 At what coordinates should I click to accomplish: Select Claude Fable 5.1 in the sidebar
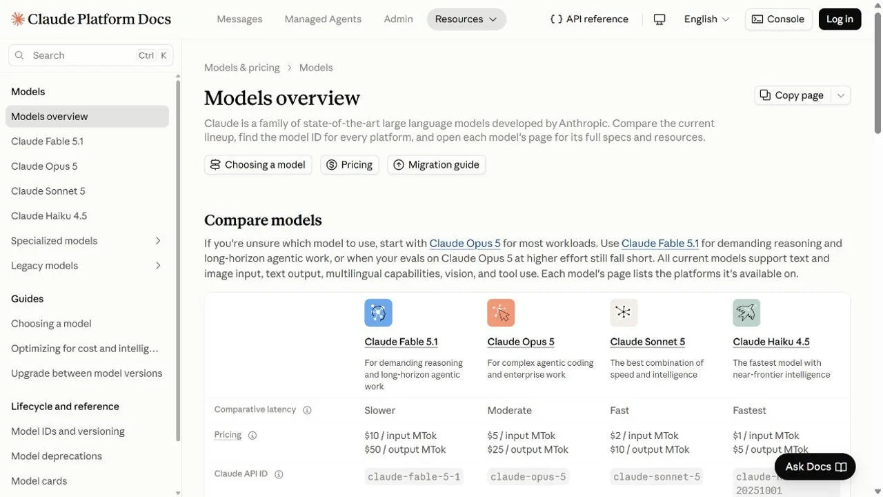87,142
